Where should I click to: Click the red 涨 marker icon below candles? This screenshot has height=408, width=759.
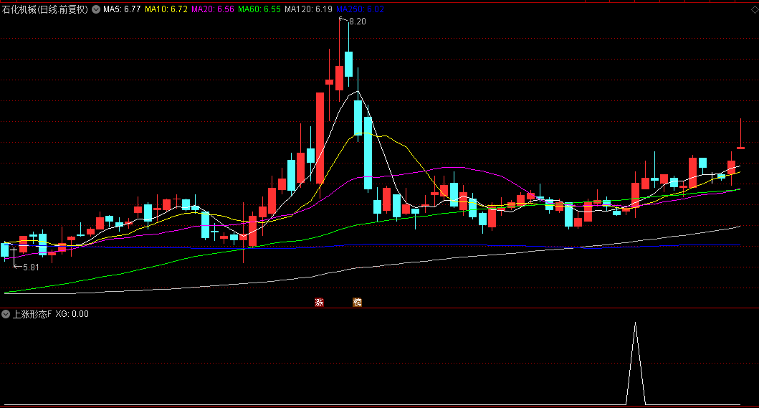click(319, 303)
